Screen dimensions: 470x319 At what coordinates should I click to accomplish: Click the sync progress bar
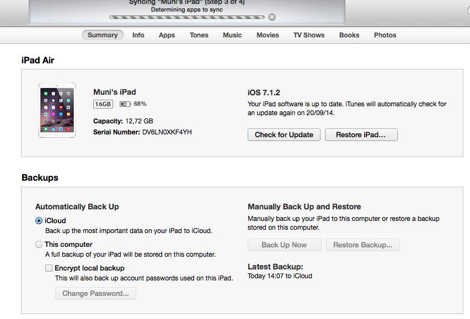click(x=187, y=18)
